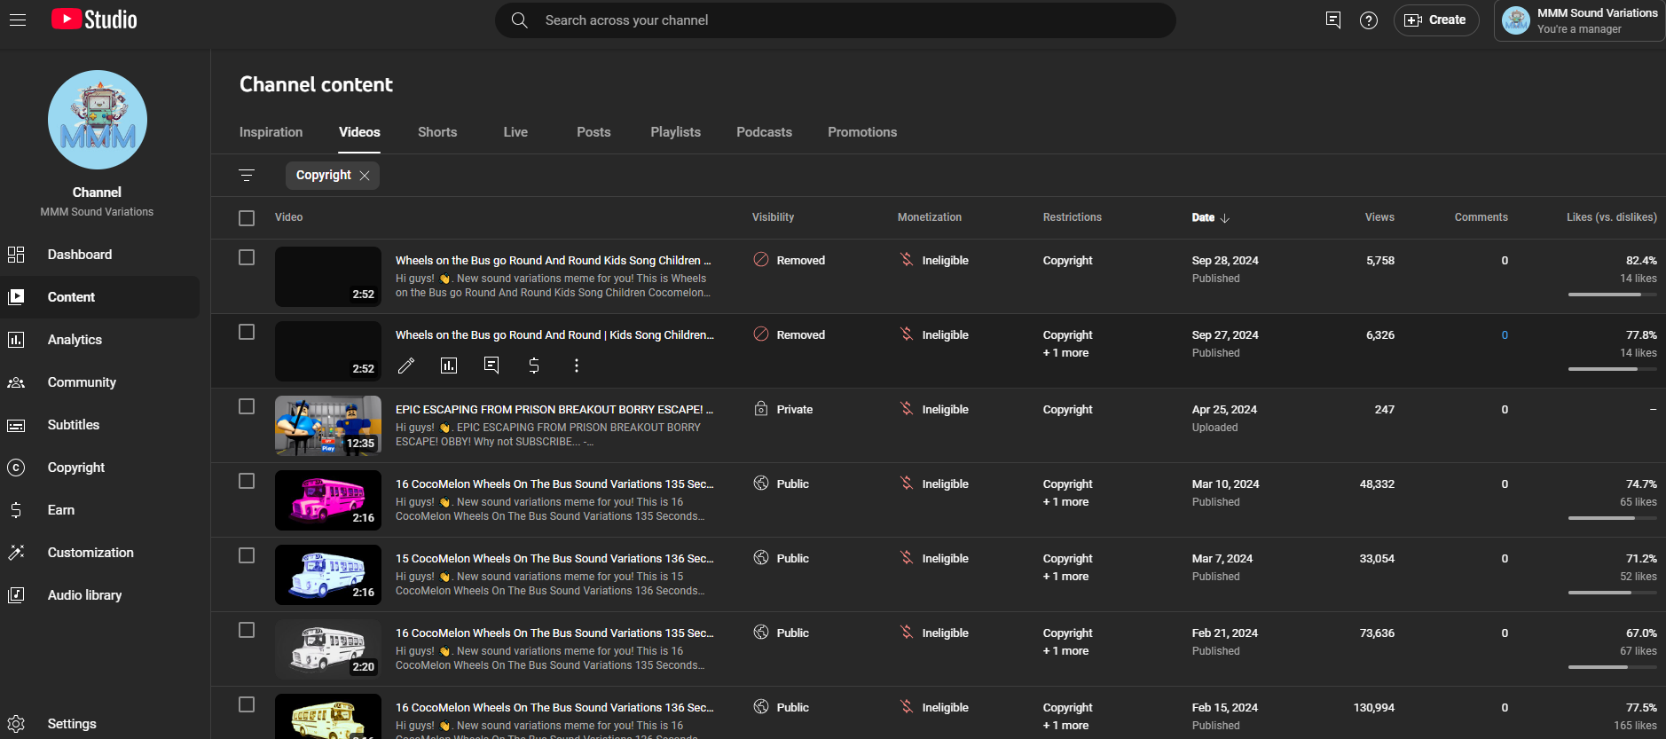
Task: Expand '+1 more' restrictions for Feb 21 video
Action: click(x=1065, y=651)
